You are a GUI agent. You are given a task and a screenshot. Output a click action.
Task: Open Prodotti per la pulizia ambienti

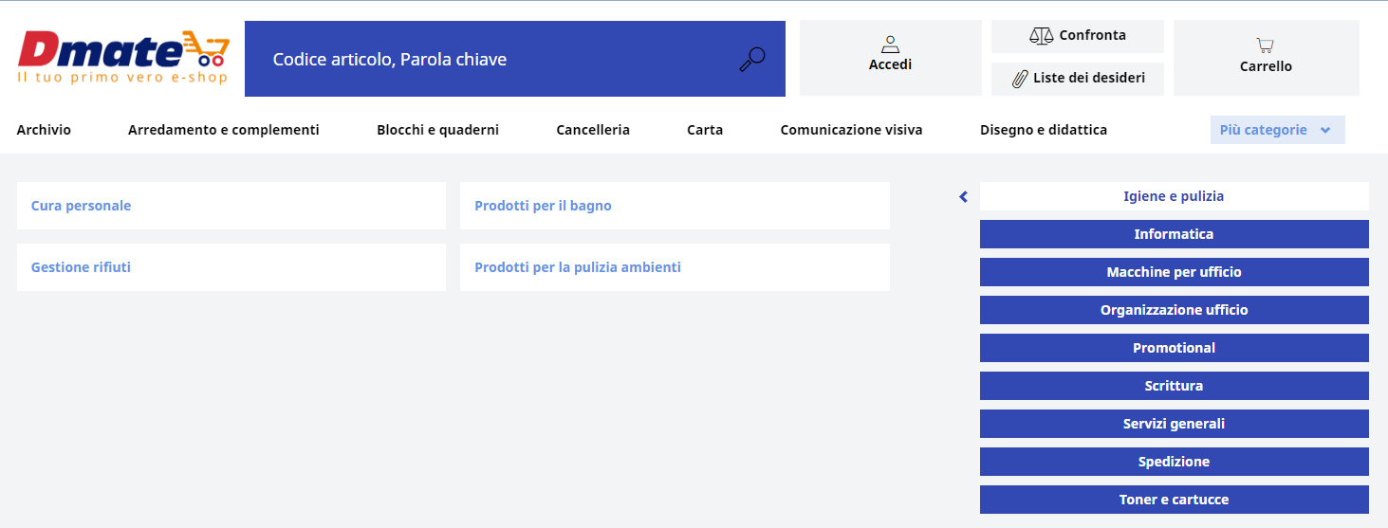pos(578,267)
